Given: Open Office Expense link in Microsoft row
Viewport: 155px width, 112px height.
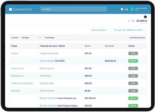Looking at the screenshot, I should [47, 91].
